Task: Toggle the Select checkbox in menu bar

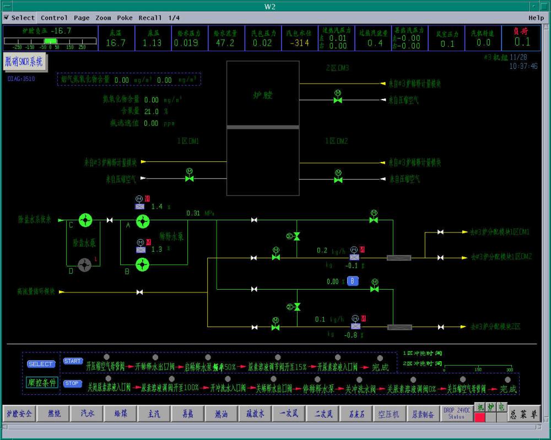Action: tap(6, 18)
